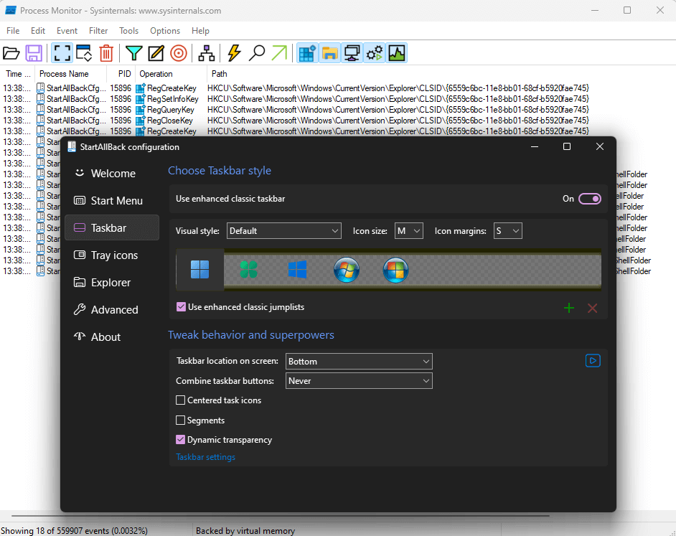Open the Icon margins dropdown
This screenshot has width=676, height=536.
pyautogui.click(x=508, y=231)
